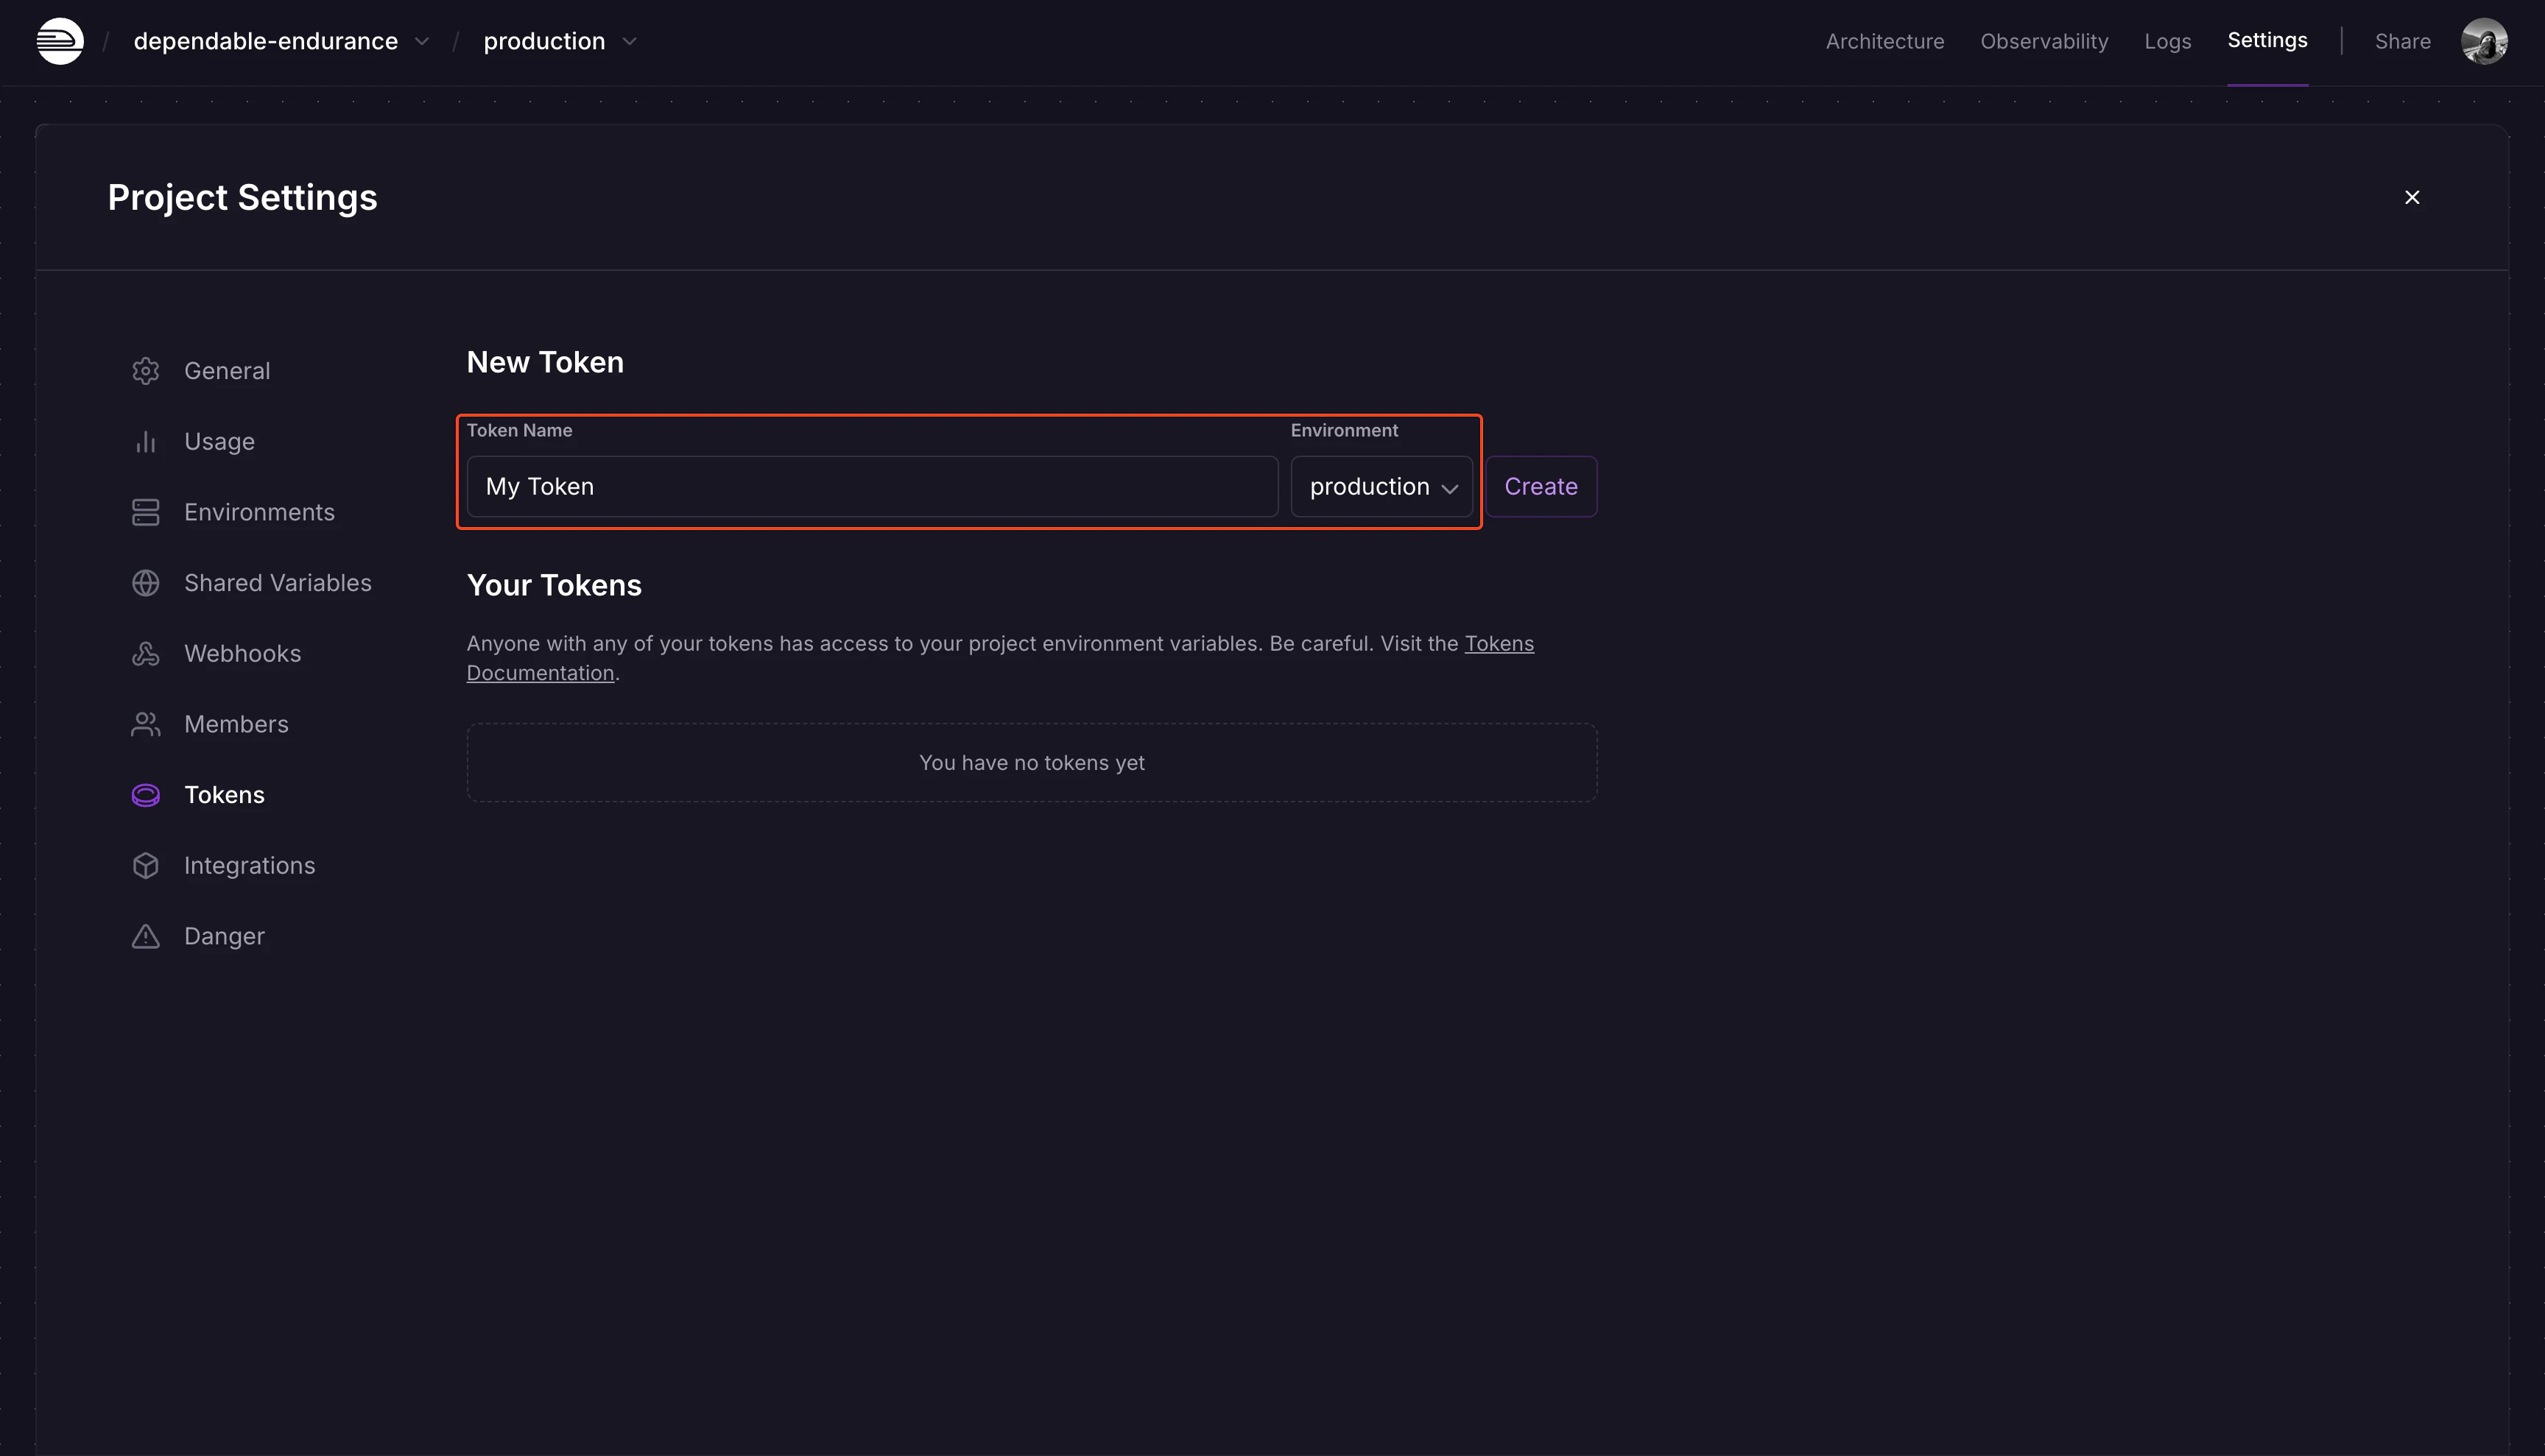
Task: Click the Tokens coin icon
Action: (146, 795)
